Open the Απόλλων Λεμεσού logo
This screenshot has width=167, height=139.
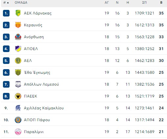click(x=18, y=84)
